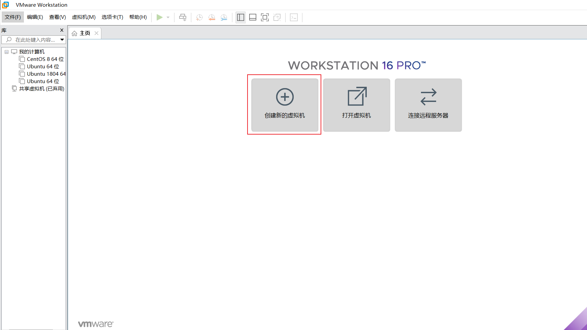Viewport: 587px width, 330px height.
Task: Toggle the show library sidebar icon
Action: (x=240, y=17)
